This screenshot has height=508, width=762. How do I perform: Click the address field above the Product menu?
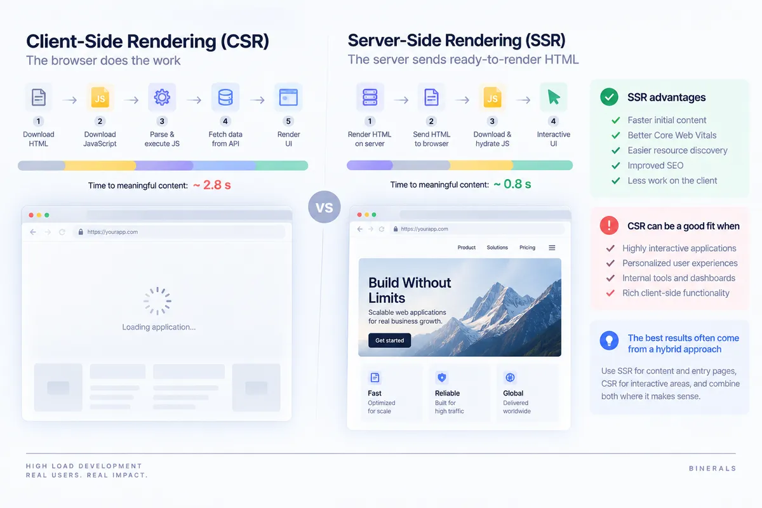pos(477,229)
